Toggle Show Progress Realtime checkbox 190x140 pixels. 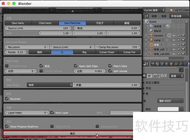pyautogui.click(x=7, y=126)
